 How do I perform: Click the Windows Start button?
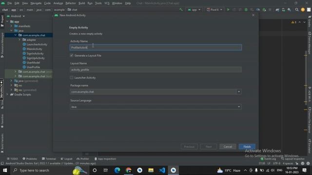pyautogui.click(x=5, y=170)
